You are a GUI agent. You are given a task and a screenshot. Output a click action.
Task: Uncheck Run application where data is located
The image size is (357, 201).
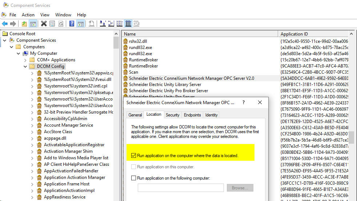(134, 156)
